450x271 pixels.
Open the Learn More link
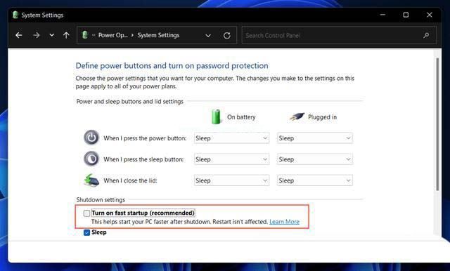click(x=284, y=222)
